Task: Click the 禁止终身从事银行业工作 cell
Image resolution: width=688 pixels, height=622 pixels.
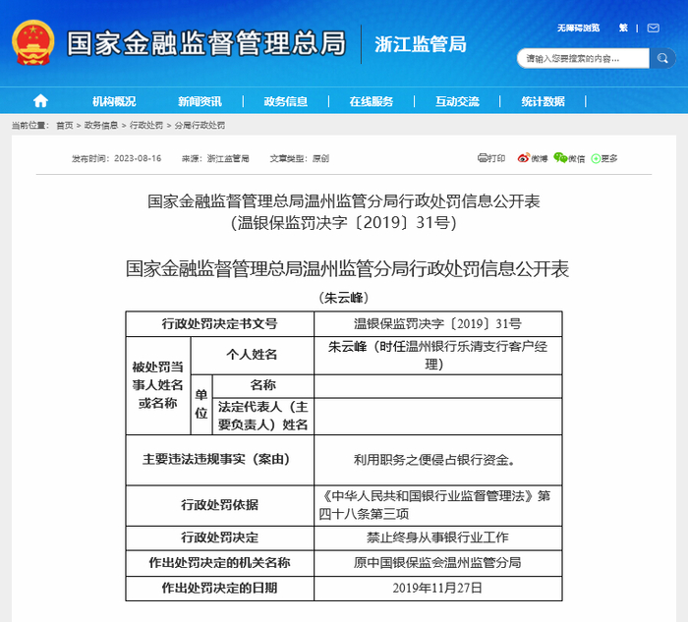Action: [x=438, y=537]
